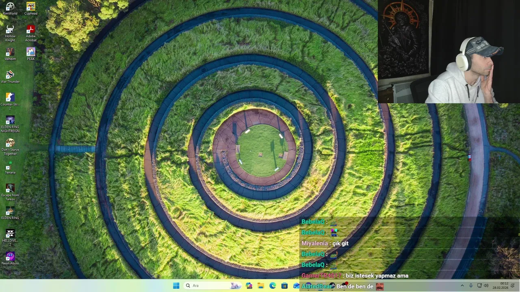Open Microsoft Store from the taskbar
520x292 pixels.
click(284, 286)
